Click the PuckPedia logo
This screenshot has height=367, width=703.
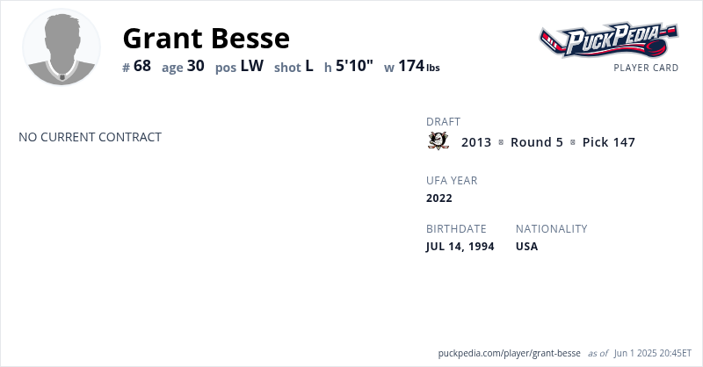coord(608,40)
